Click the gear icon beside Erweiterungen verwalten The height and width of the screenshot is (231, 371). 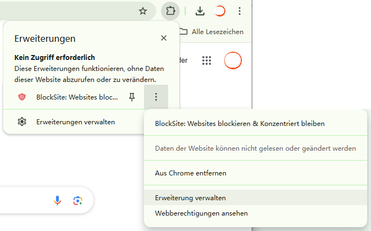22,122
